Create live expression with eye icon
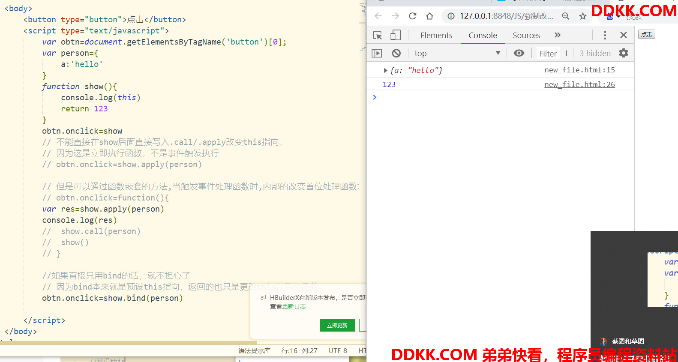Image resolution: width=678 pixels, height=362 pixels. pos(519,53)
